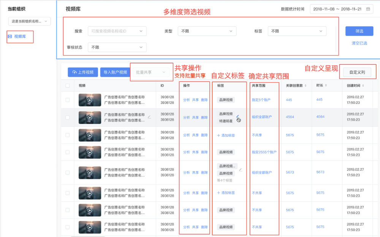
Task: Play the first video thumbnail
Action: (x=90, y=100)
